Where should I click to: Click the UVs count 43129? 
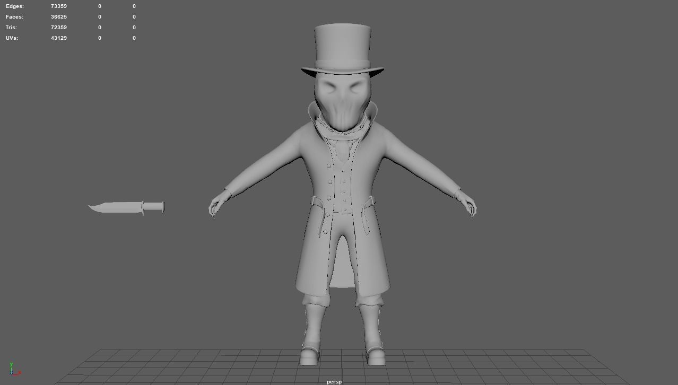pos(58,38)
